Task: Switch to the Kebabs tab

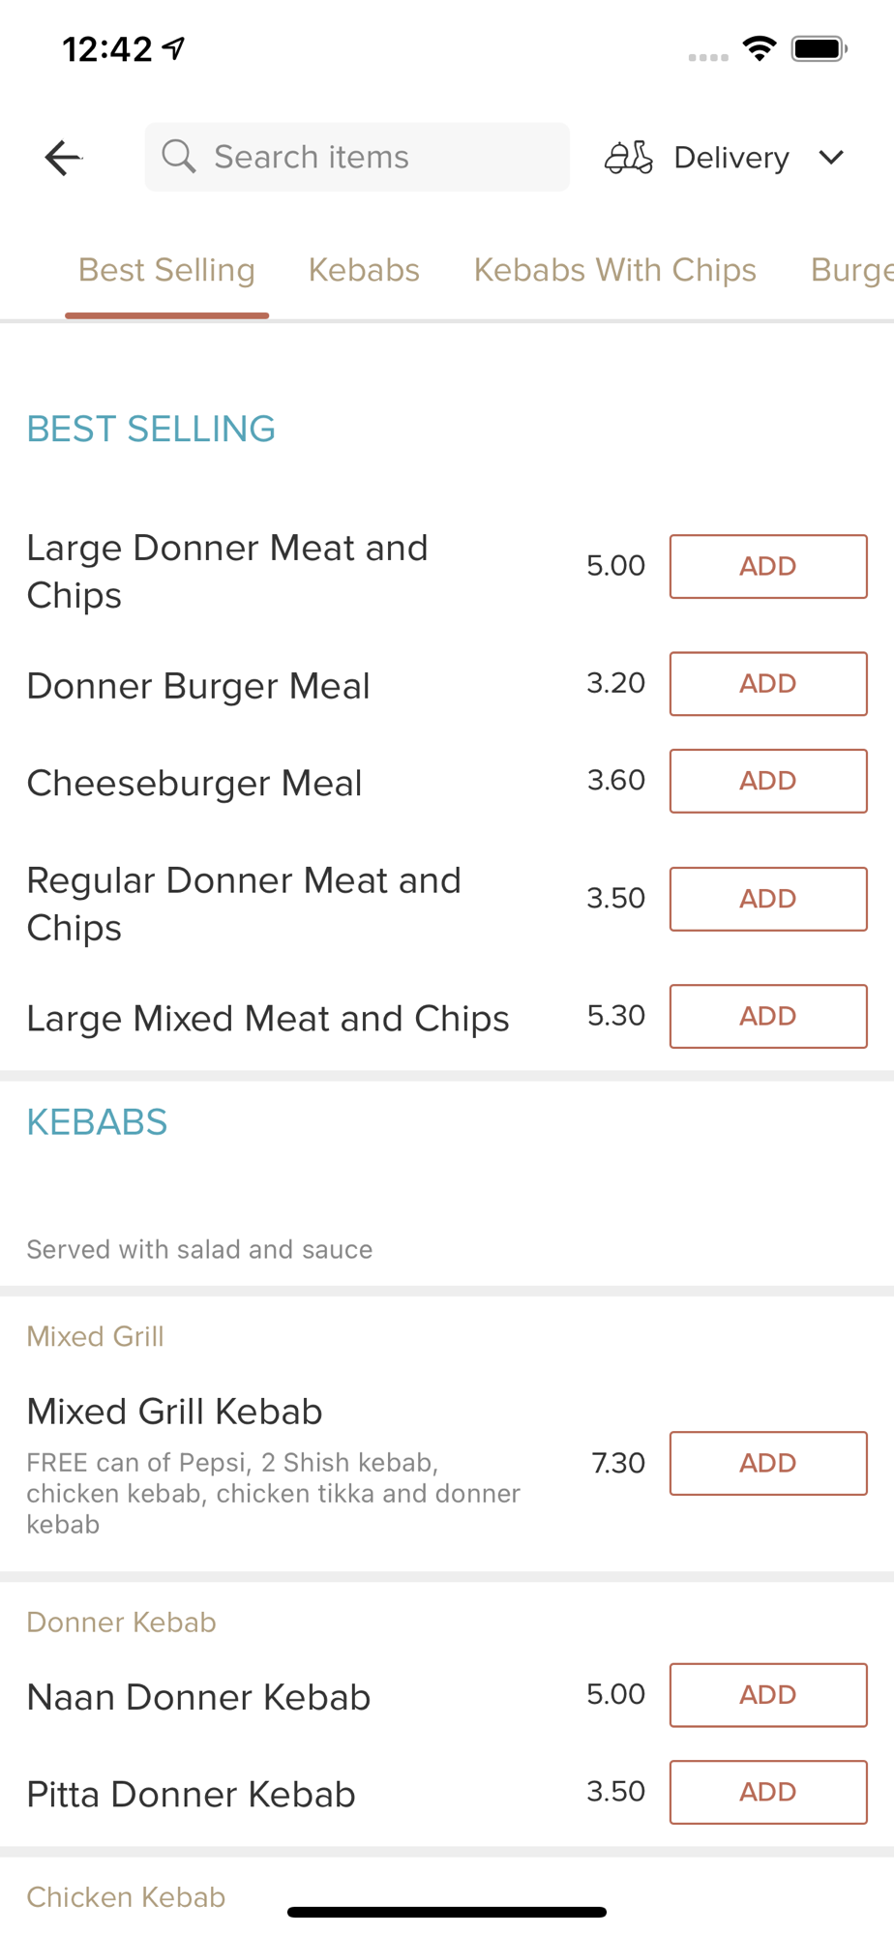Action: pyautogui.click(x=364, y=270)
